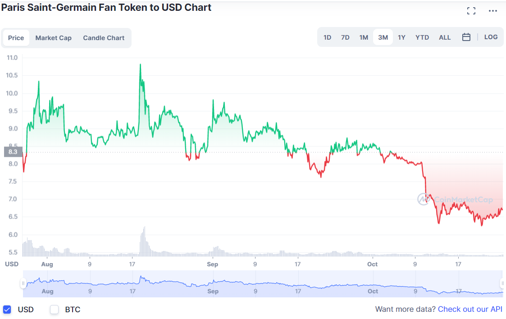This screenshot has width=506, height=319.
Task: Switch to the Price tab
Action: pyautogui.click(x=16, y=38)
